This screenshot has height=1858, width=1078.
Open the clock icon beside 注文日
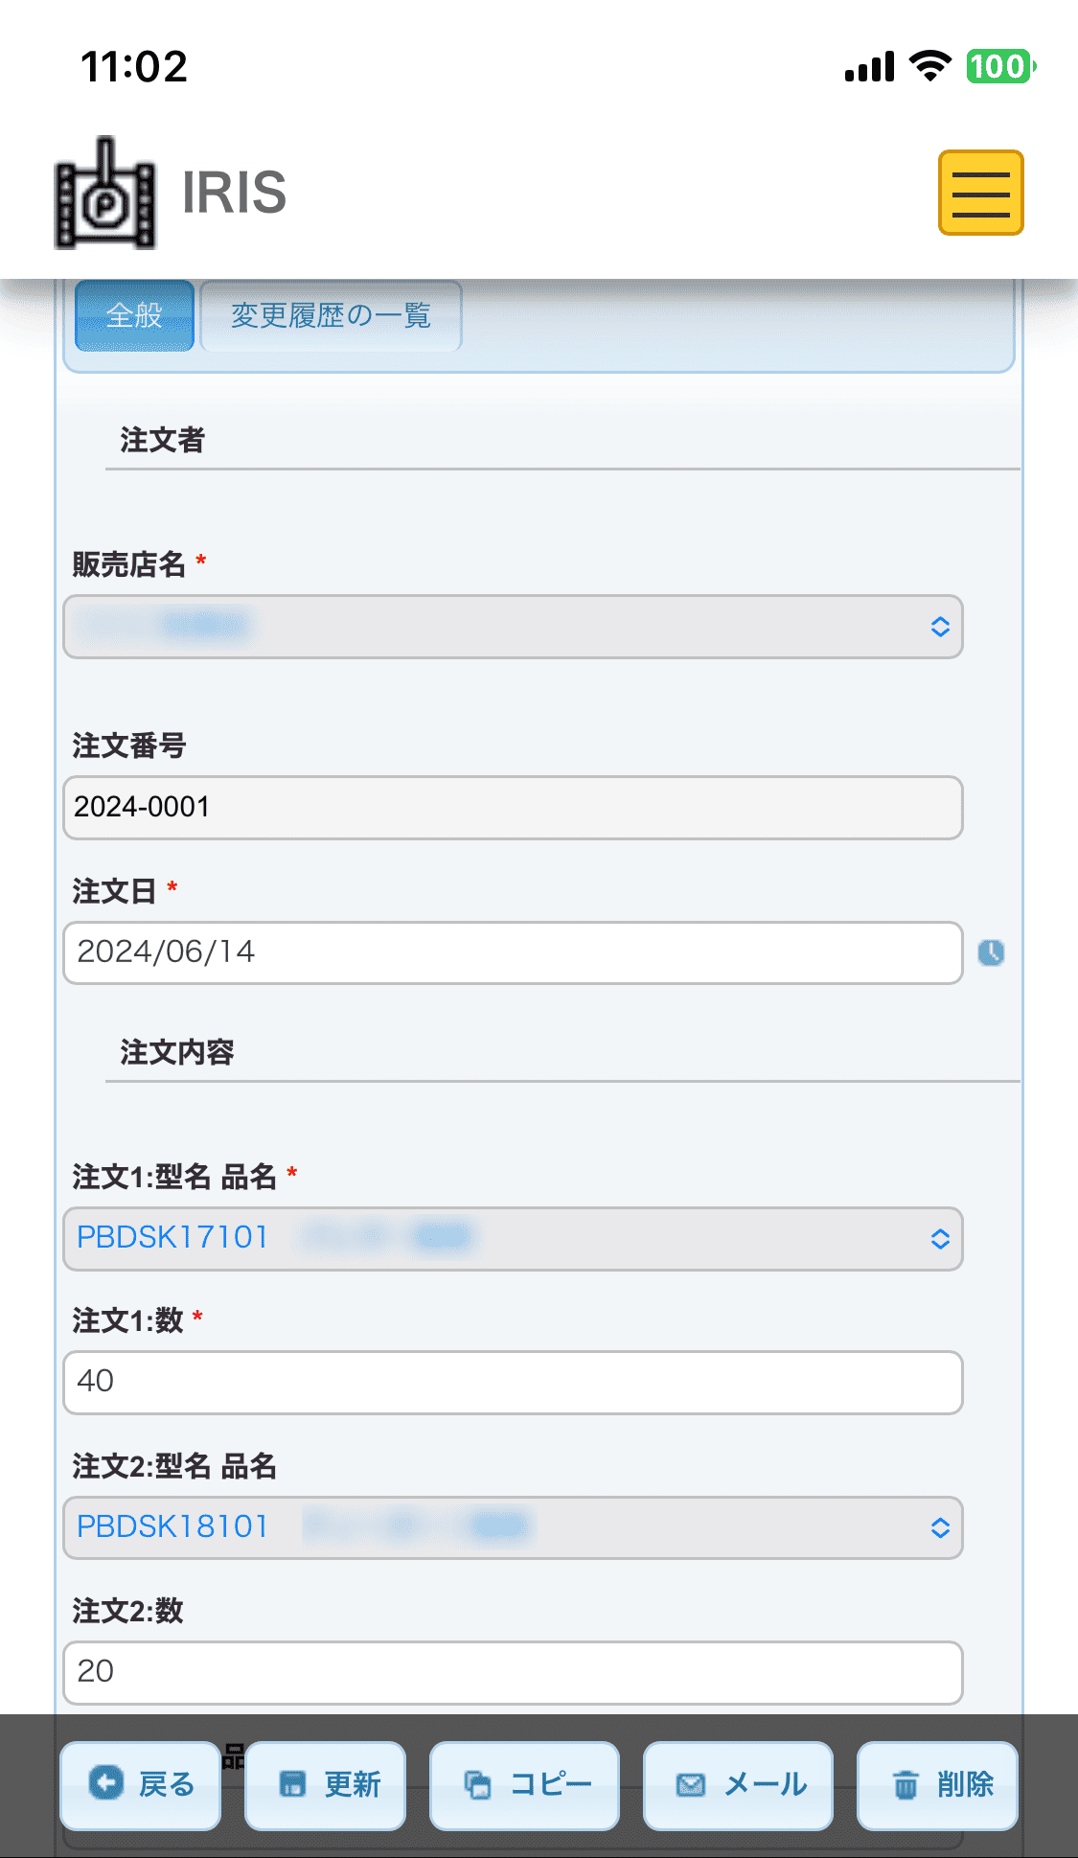click(991, 952)
